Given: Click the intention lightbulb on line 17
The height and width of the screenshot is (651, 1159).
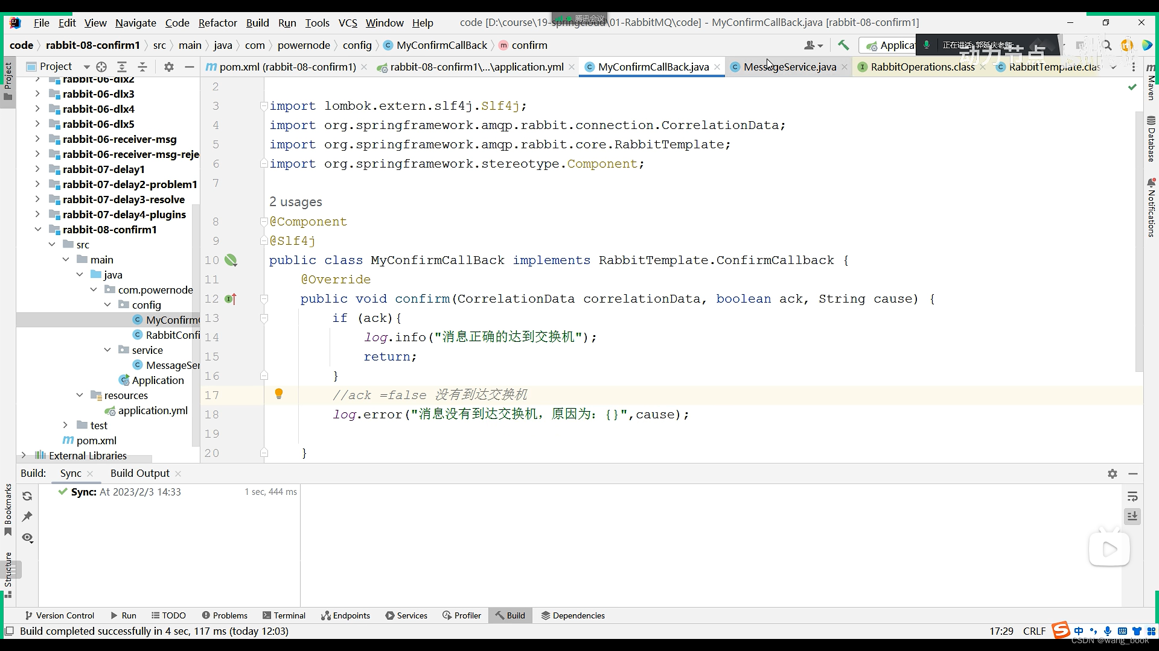Looking at the screenshot, I should 279,394.
